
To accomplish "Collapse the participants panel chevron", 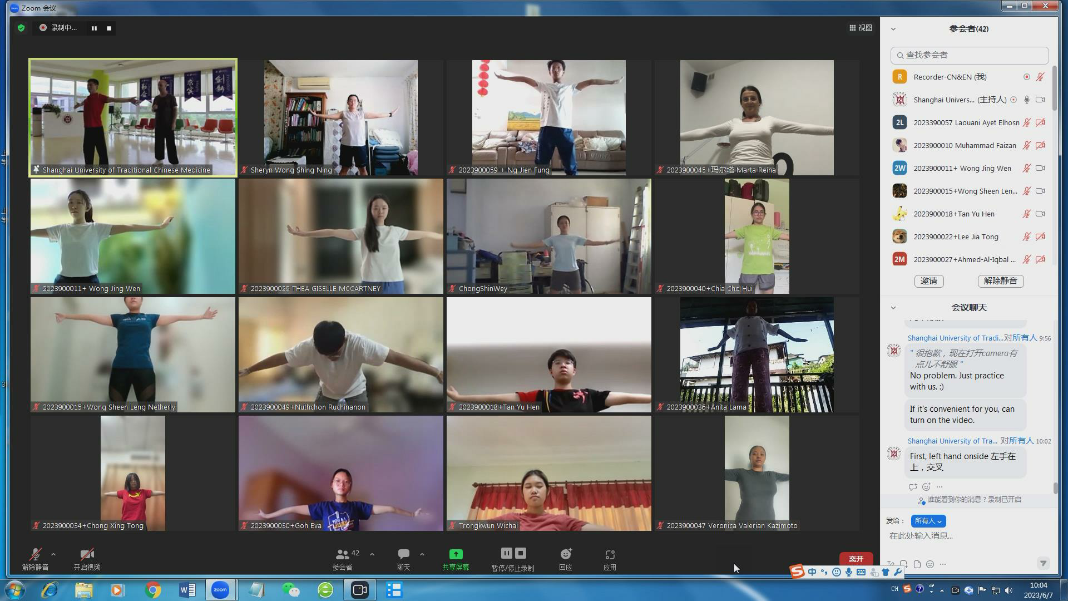I will (x=893, y=29).
